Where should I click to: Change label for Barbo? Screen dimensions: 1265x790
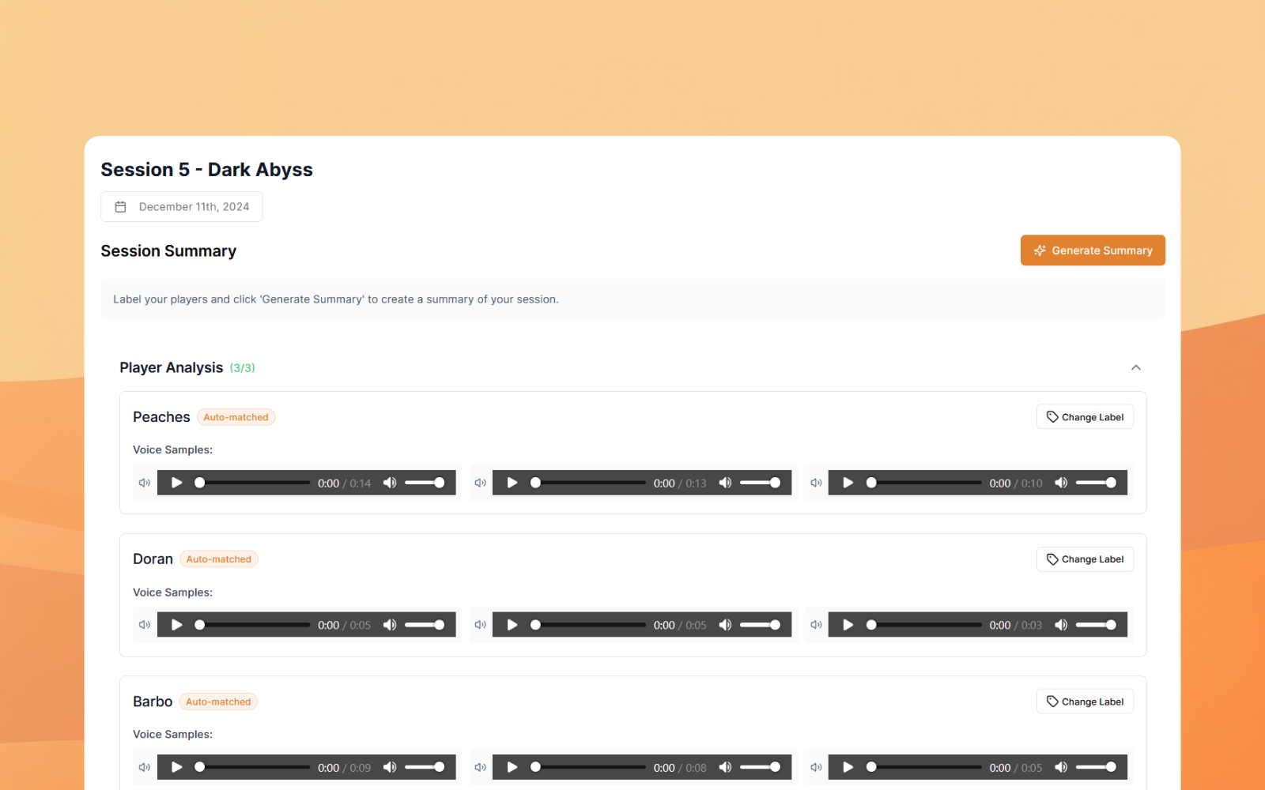(x=1085, y=702)
